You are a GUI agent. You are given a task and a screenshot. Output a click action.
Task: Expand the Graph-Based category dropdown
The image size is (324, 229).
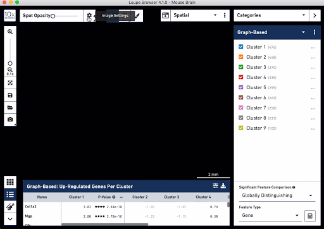[x=303, y=32]
